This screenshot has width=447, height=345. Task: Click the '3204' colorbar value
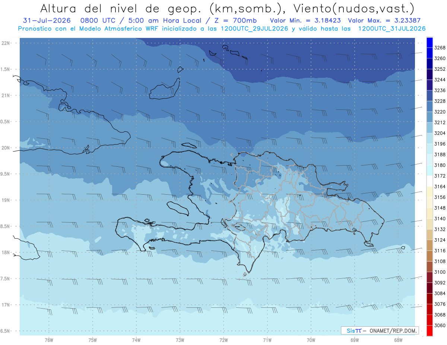pos(440,133)
